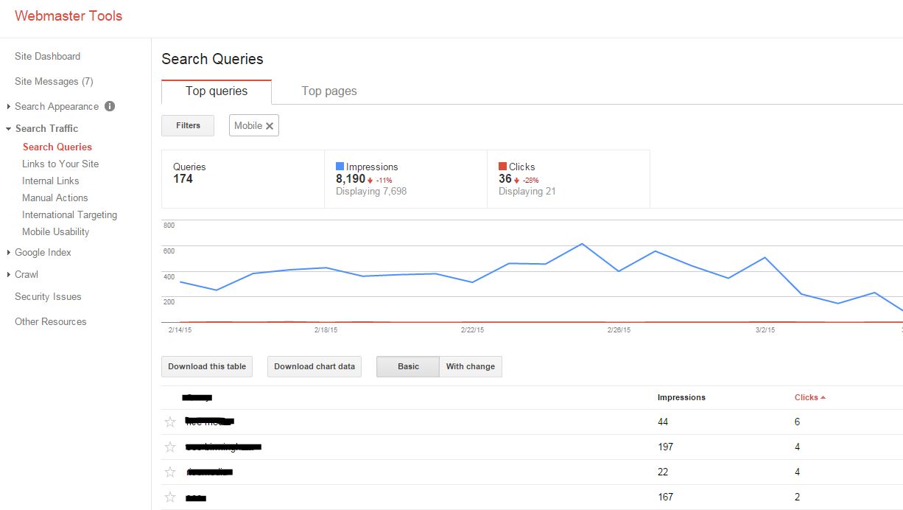Viewport: 903px width, 510px height.
Task: Star the query row with 44 impressions
Action: click(x=170, y=422)
